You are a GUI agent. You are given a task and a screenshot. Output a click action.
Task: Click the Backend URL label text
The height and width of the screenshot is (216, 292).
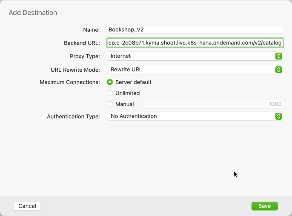coord(82,43)
